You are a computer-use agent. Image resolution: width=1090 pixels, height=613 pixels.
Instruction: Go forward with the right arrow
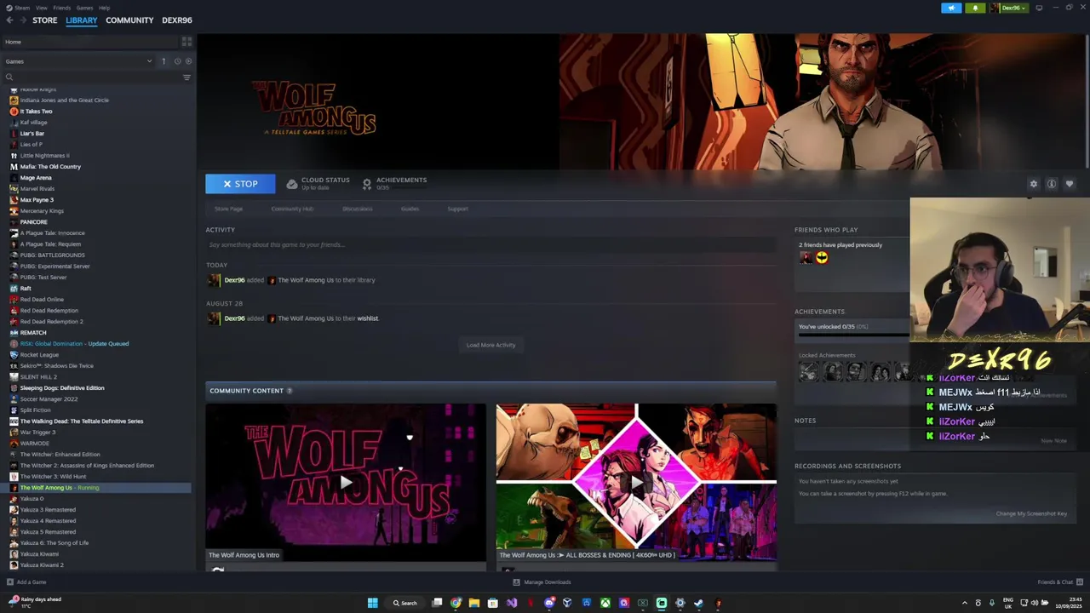click(x=22, y=20)
